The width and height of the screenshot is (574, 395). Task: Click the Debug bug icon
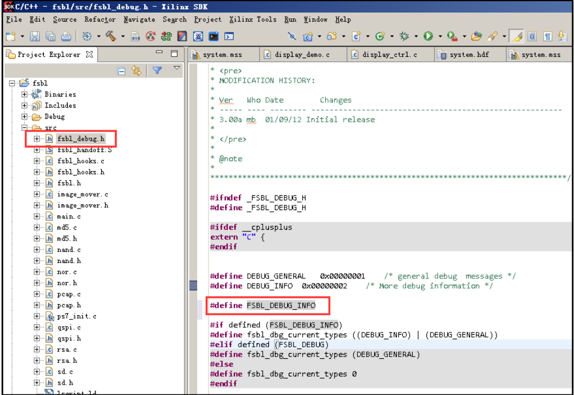[x=404, y=36]
